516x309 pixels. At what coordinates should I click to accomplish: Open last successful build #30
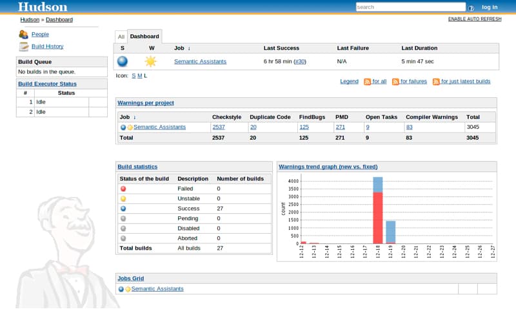[299, 61]
